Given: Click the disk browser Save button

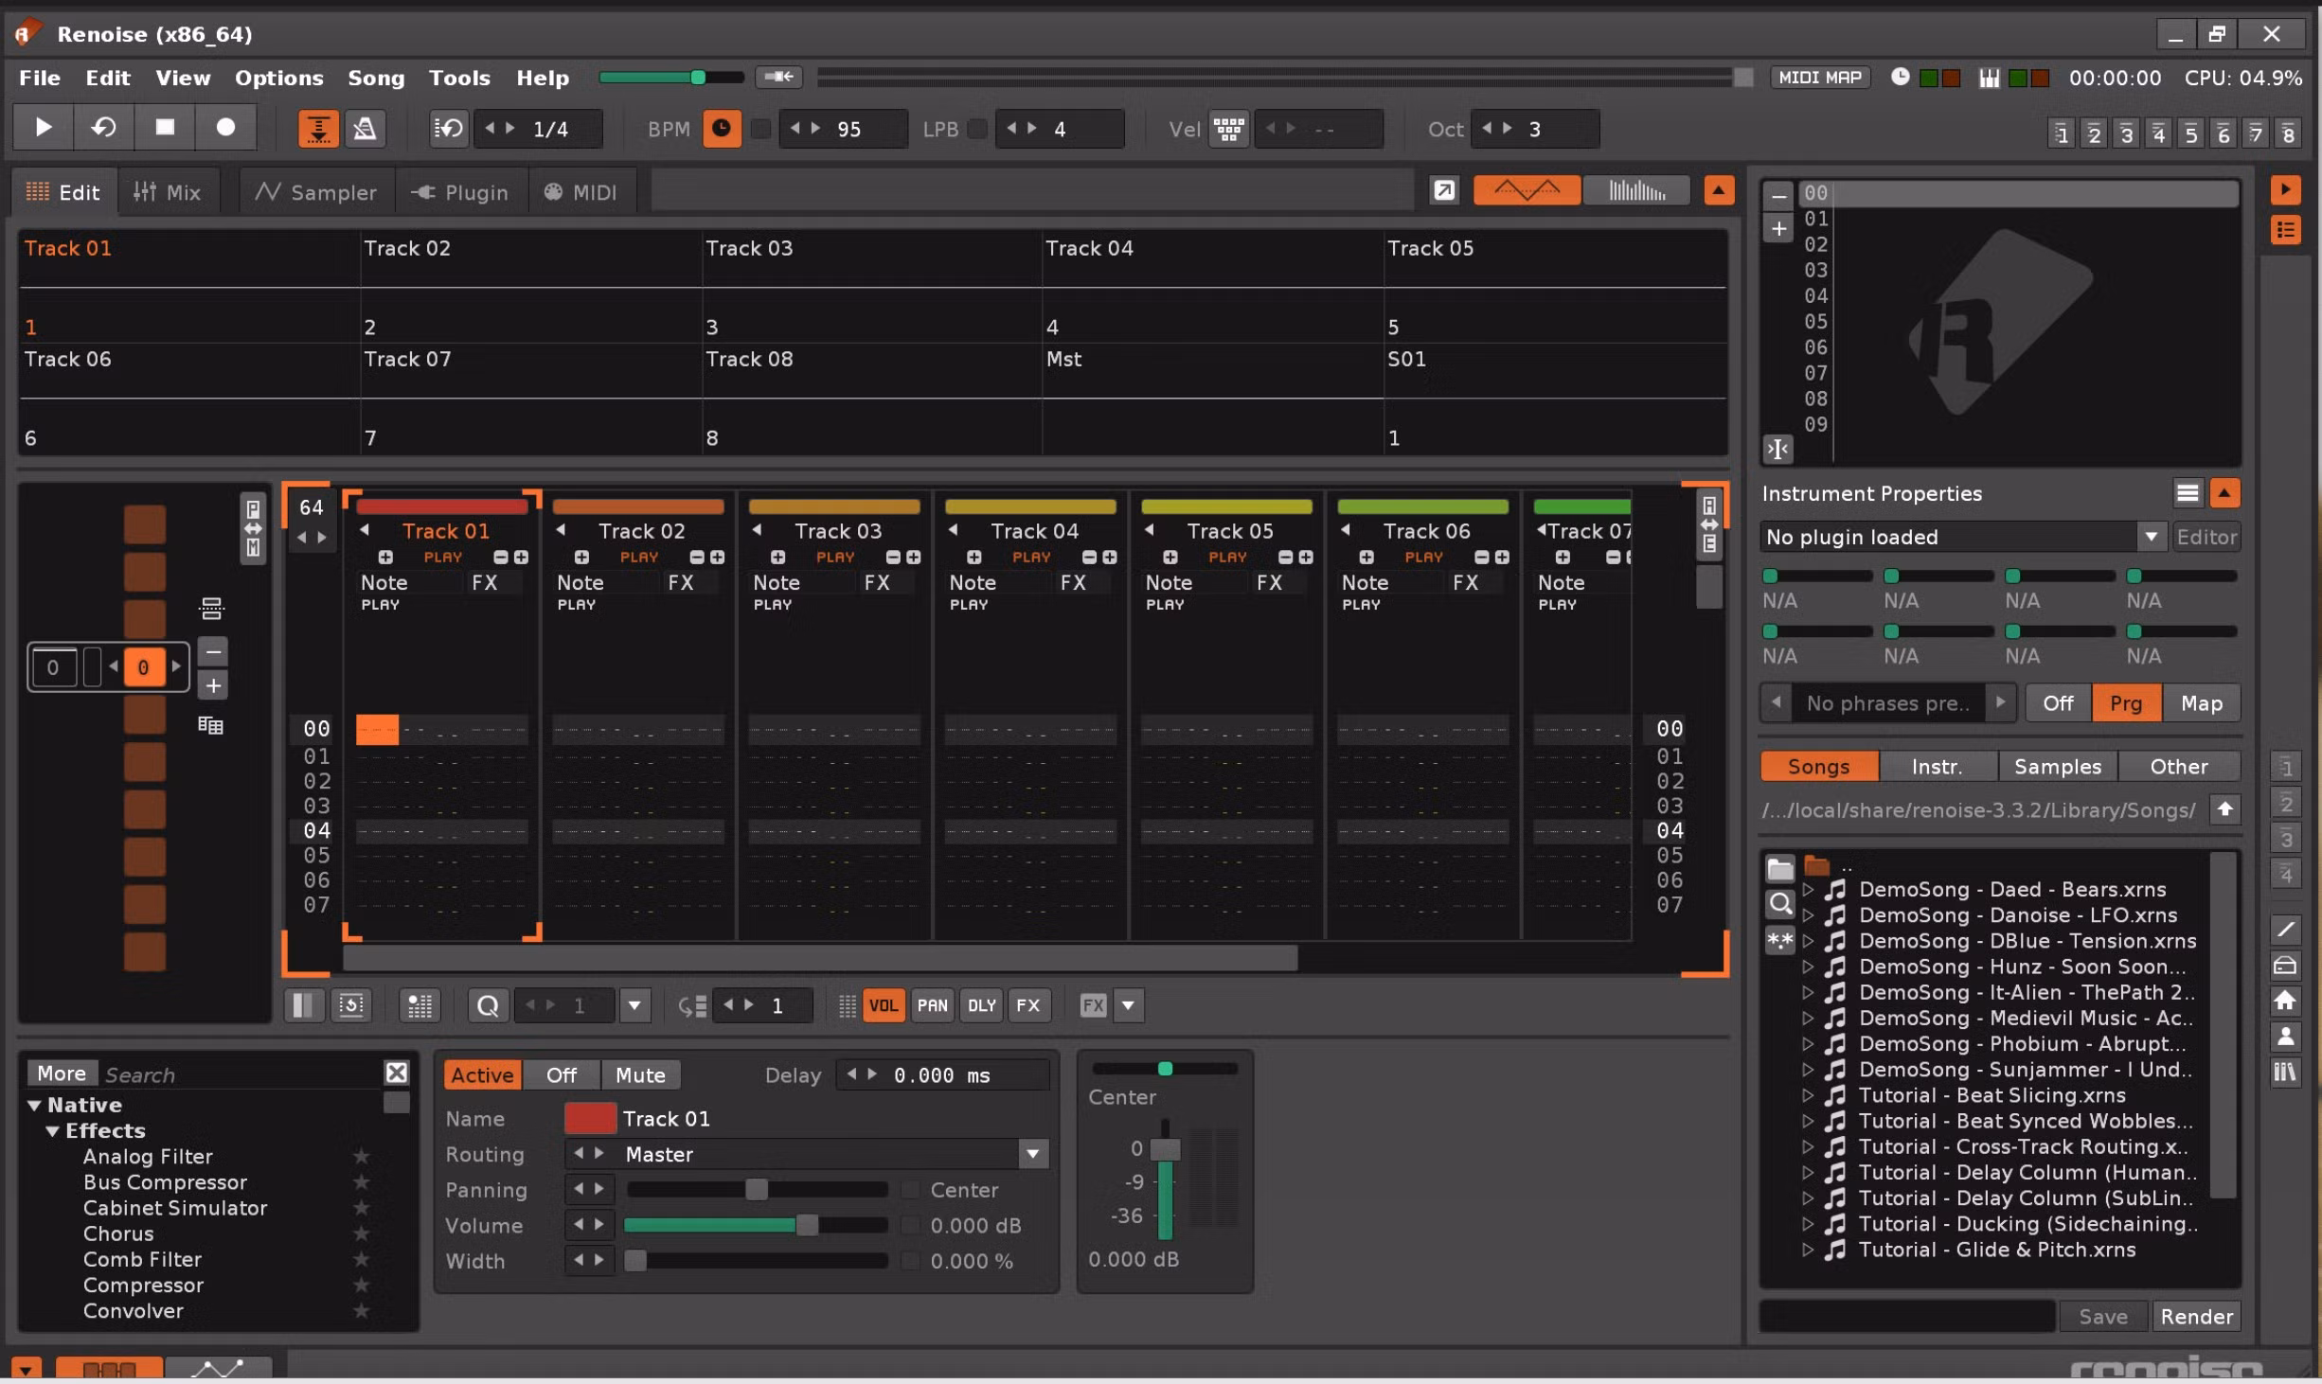Looking at the screenshot, I should 2102,1316.
